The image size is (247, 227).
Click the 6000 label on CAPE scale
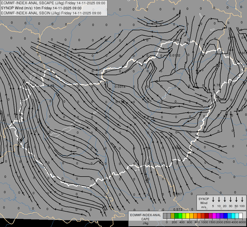[x=242, y=222]
